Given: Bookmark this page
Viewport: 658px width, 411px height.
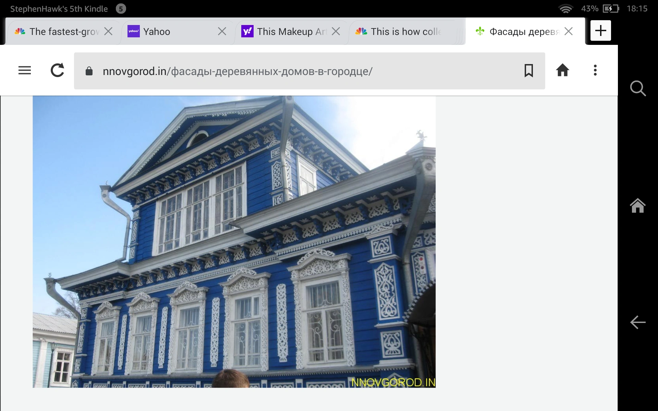Looking at the screenshot, I should (x=528, y=71).
